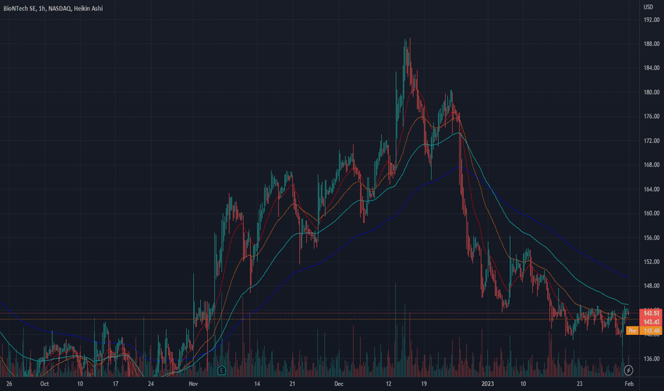Click the 172.00 price axis value
Viewport: 664px width, 391px height.
click(x=651, y=141)
